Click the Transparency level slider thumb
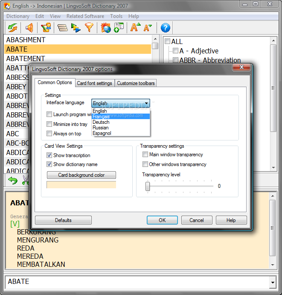The width and height of the screenshot is (282, 295). pyautogui.click(x=148, y=186)
